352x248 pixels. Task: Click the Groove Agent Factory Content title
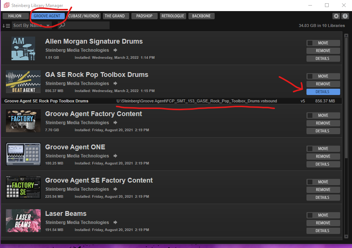(94, 114)
